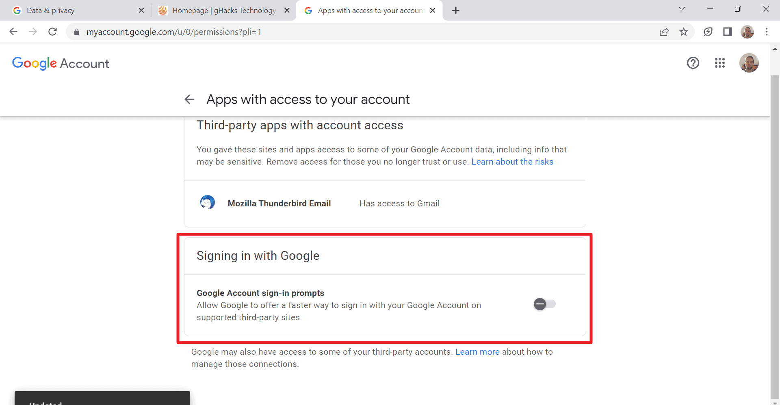
Task: Open the Learn about the risks link
Action: click(x=512, y=162)
